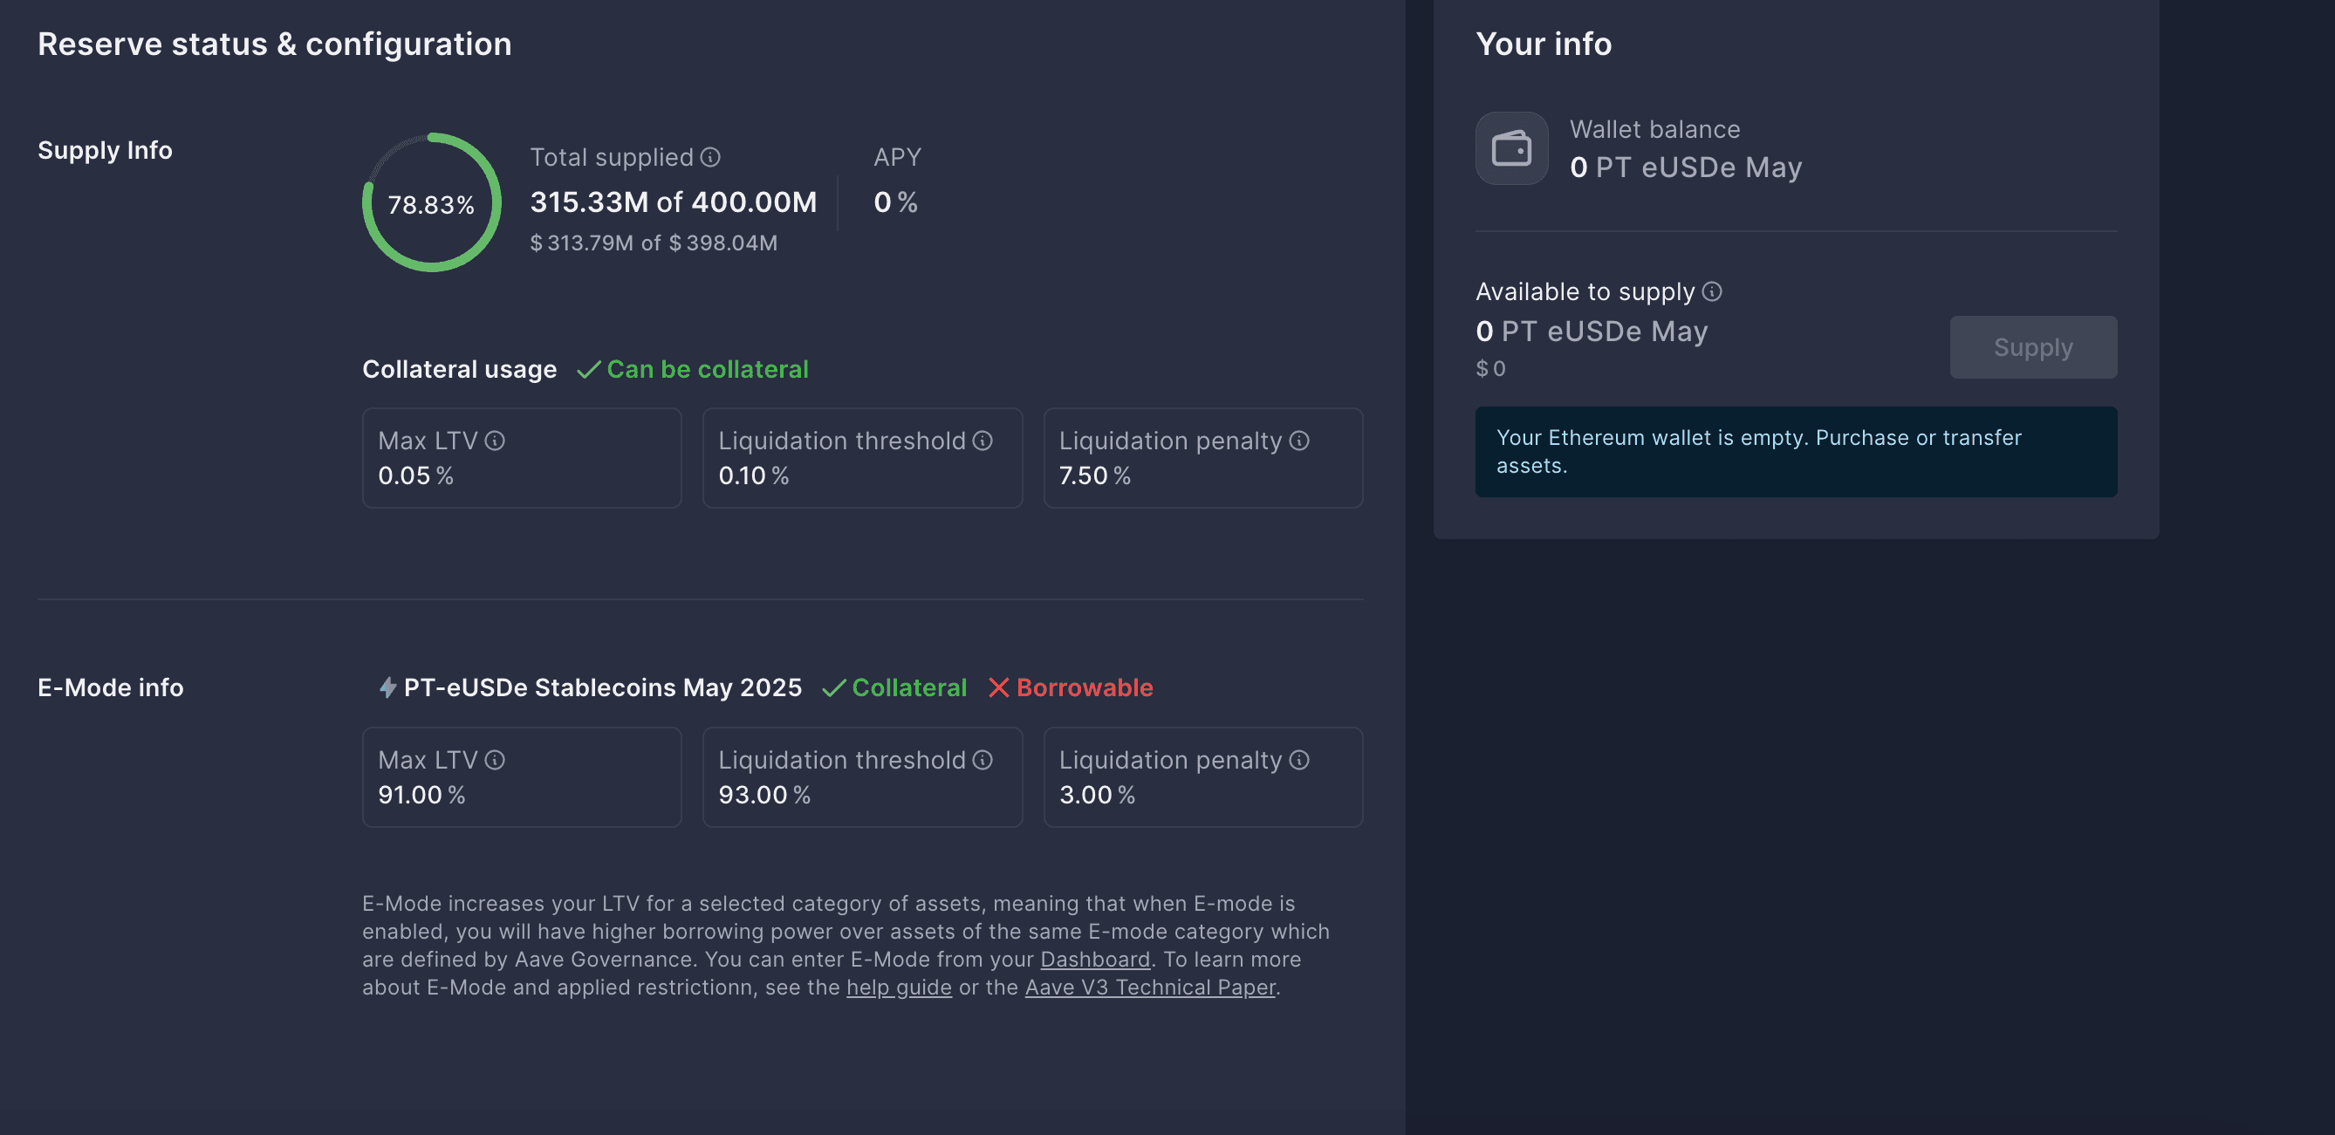Click the E-Mode Liquidation penalty 3.00 % value
The image size is (2335, 1135).
pos(1097,795)
